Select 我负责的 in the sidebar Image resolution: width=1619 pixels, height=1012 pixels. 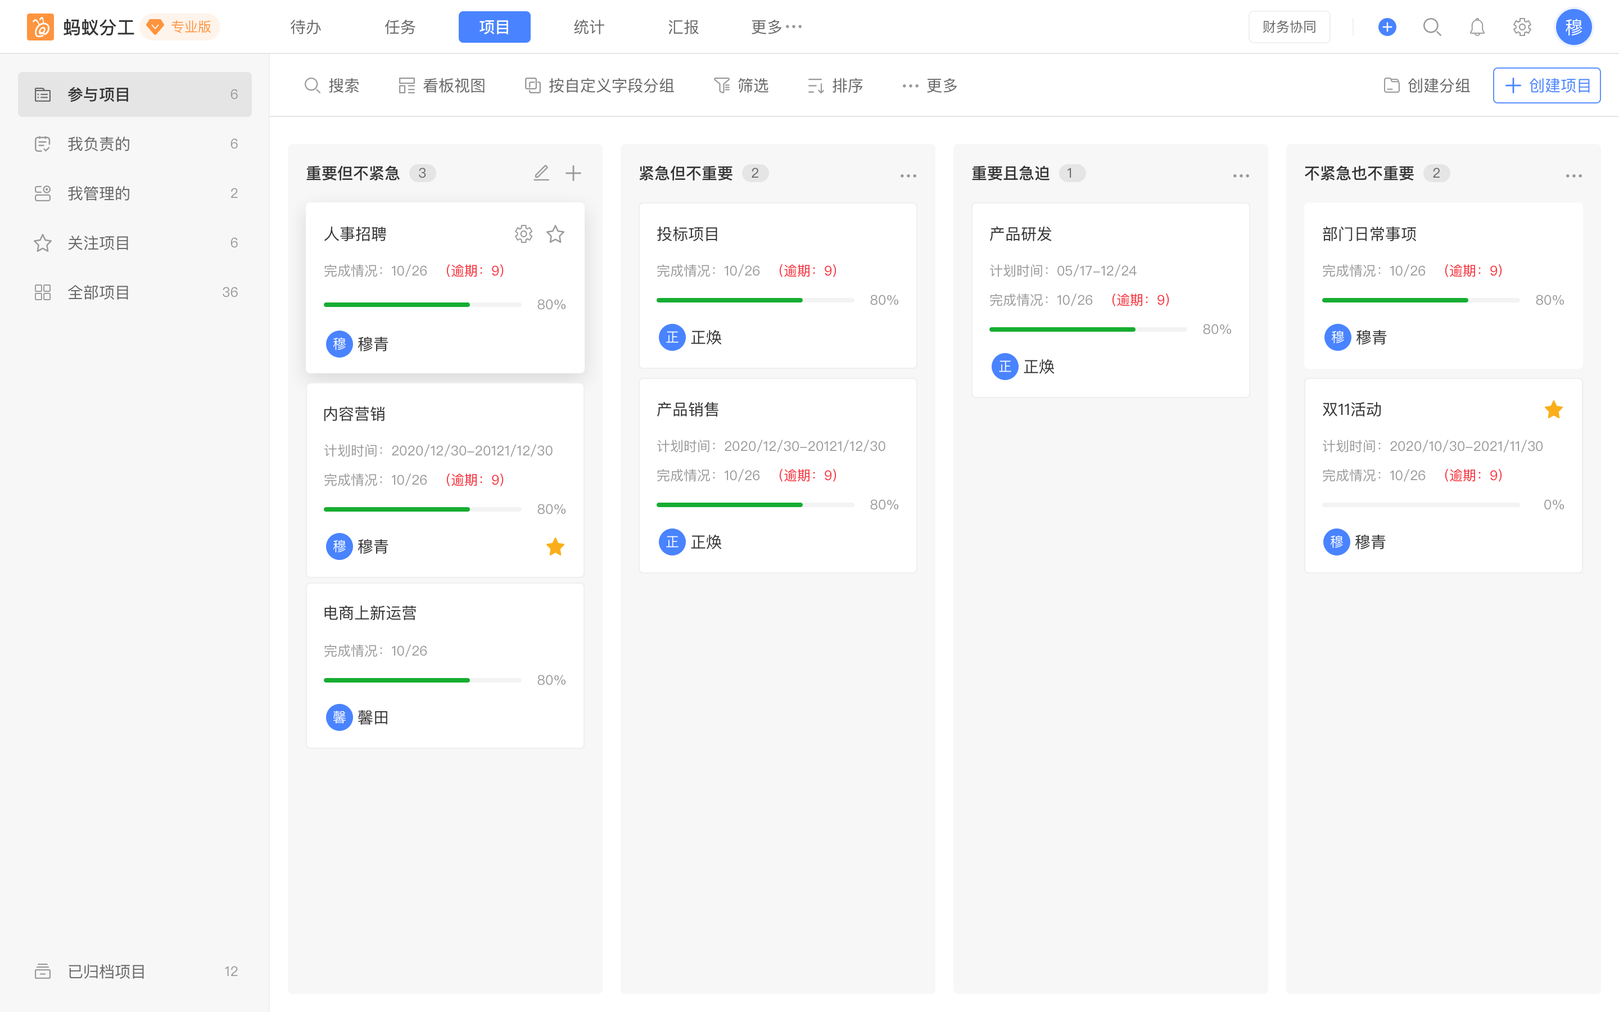point(135,144)
